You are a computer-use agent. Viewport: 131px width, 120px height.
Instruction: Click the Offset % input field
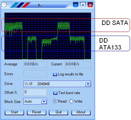[35, 92]
